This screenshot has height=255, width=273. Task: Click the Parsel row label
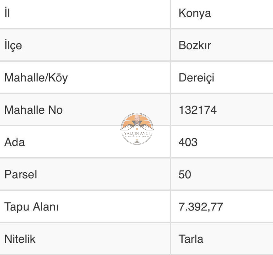pos(21,174)
